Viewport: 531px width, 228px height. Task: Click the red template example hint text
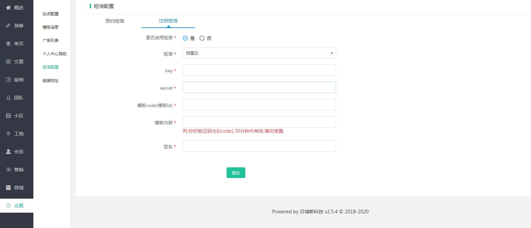[x=233, y=131]
